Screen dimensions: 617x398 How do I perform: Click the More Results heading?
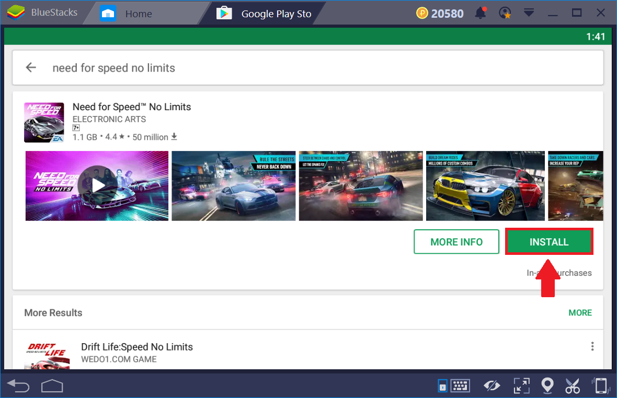click(53, 313)
